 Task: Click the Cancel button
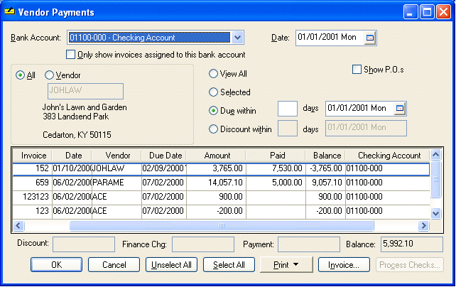(114, 264)
